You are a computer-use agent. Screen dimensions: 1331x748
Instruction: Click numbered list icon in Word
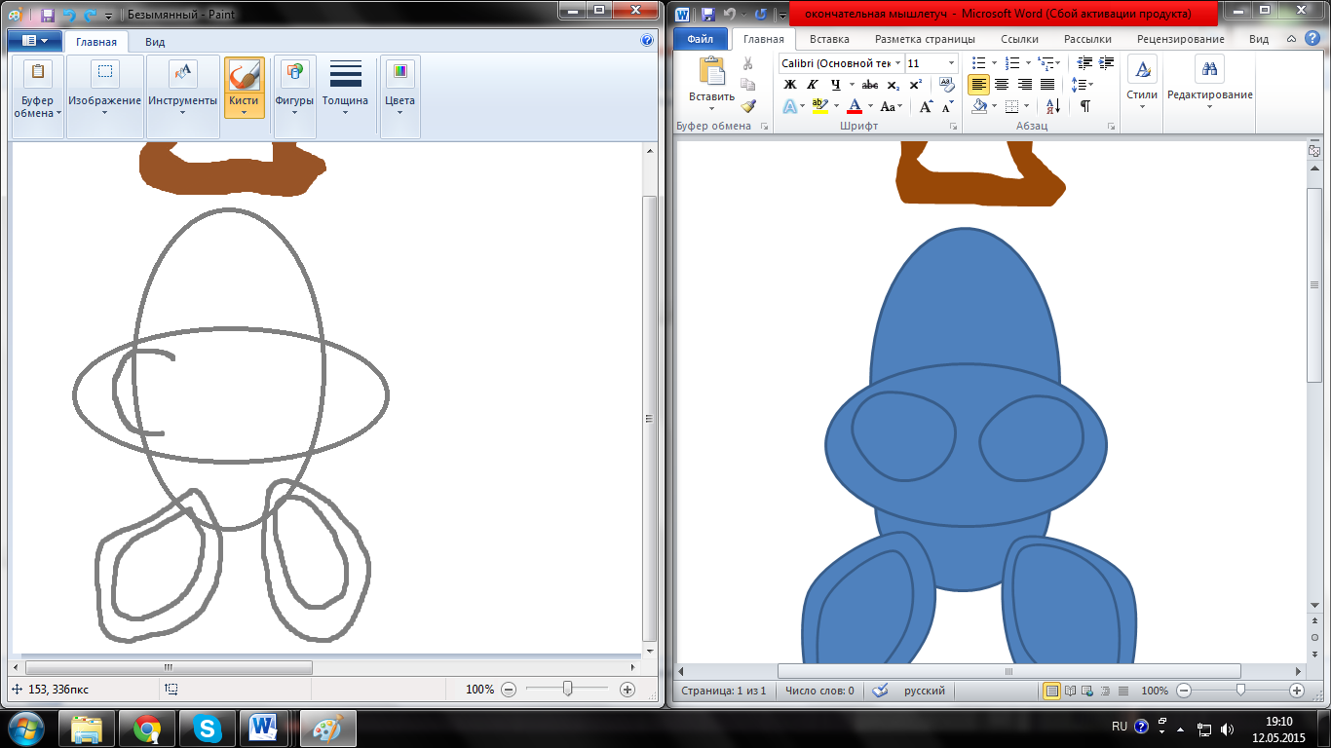(x=1012, y=63)
